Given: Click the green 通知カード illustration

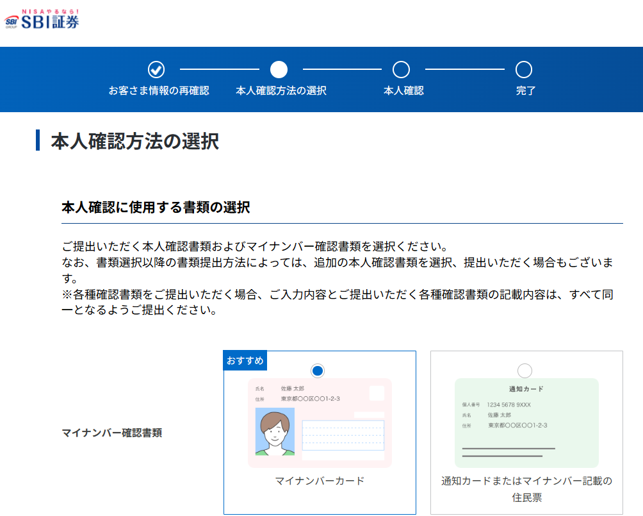Looking at the screenshot, I should click(526, 422).
